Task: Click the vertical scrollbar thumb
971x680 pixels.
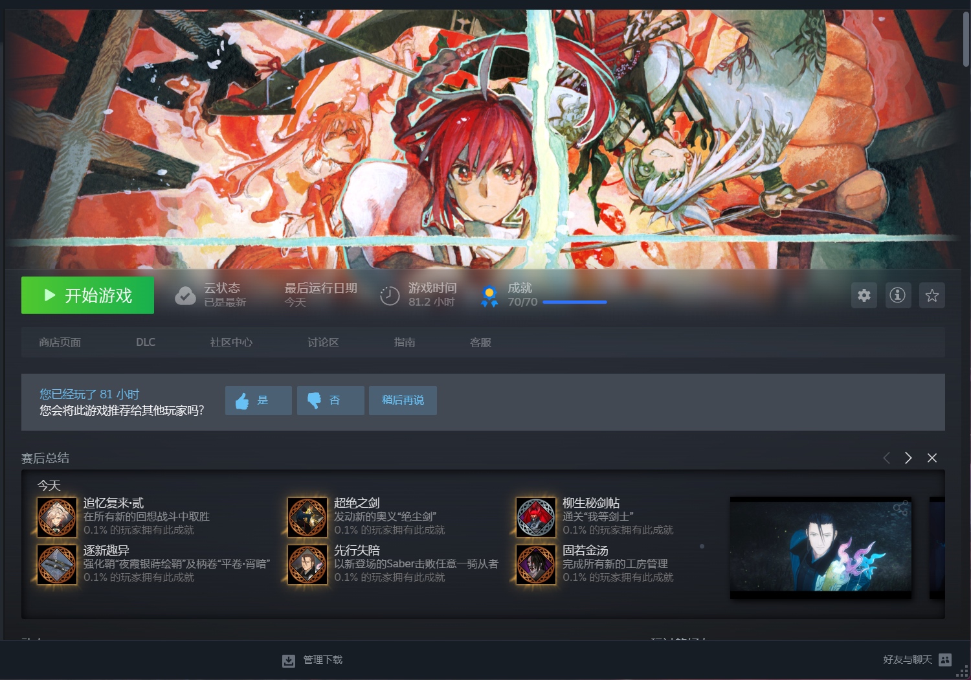Action: coord(966,39)
